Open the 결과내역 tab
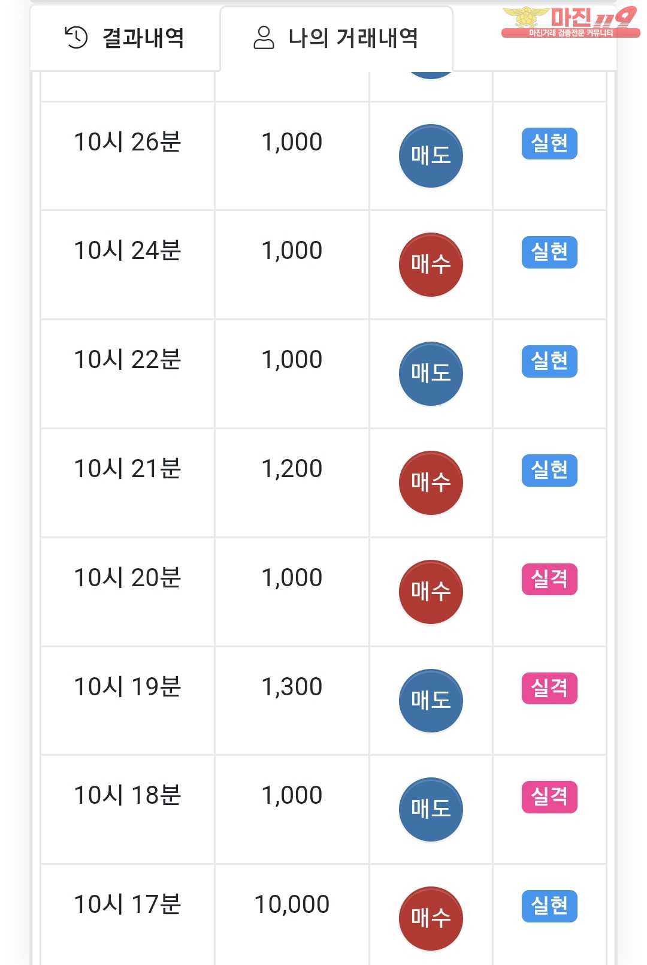Viewport: 647px width, 965px height. (x=125, y=38)
